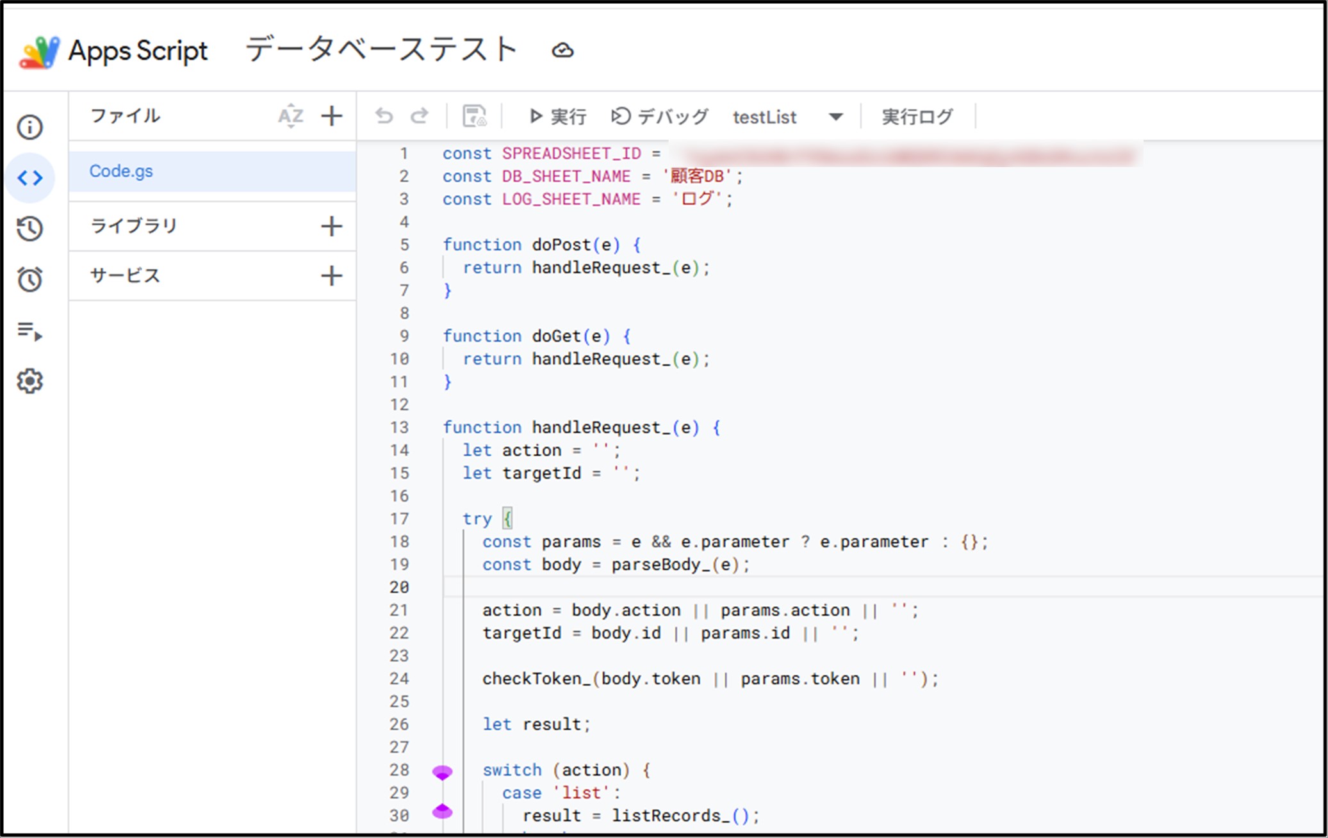Select the Code.gs file

coord(212,171)
